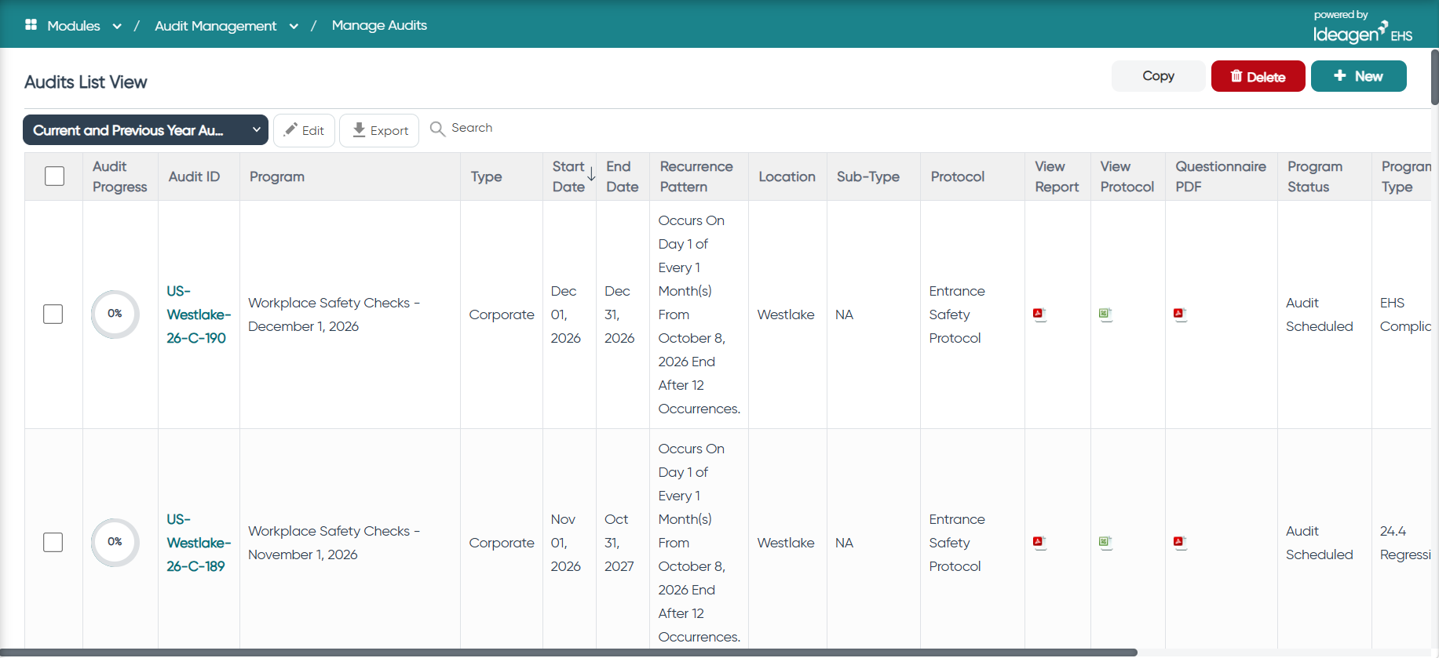Click the red Delete button
Image resolution: width=1439 pixels, height=658 pixels.
pyautogui.click(x=1258, y=76)
